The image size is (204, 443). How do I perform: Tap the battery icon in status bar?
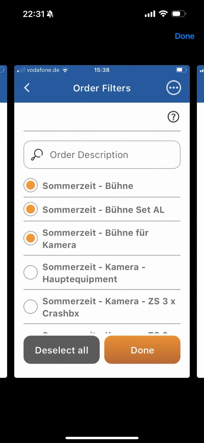(x=179, y=14)
